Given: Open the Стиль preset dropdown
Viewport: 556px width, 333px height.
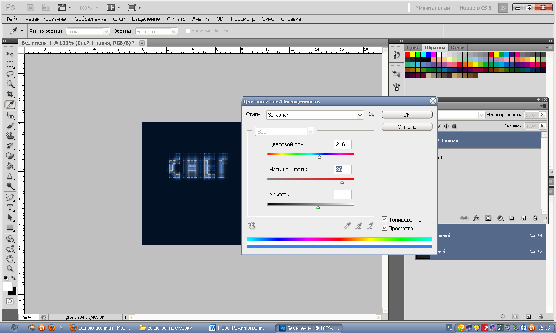Looking at the screenshot, I should point(315,115).
